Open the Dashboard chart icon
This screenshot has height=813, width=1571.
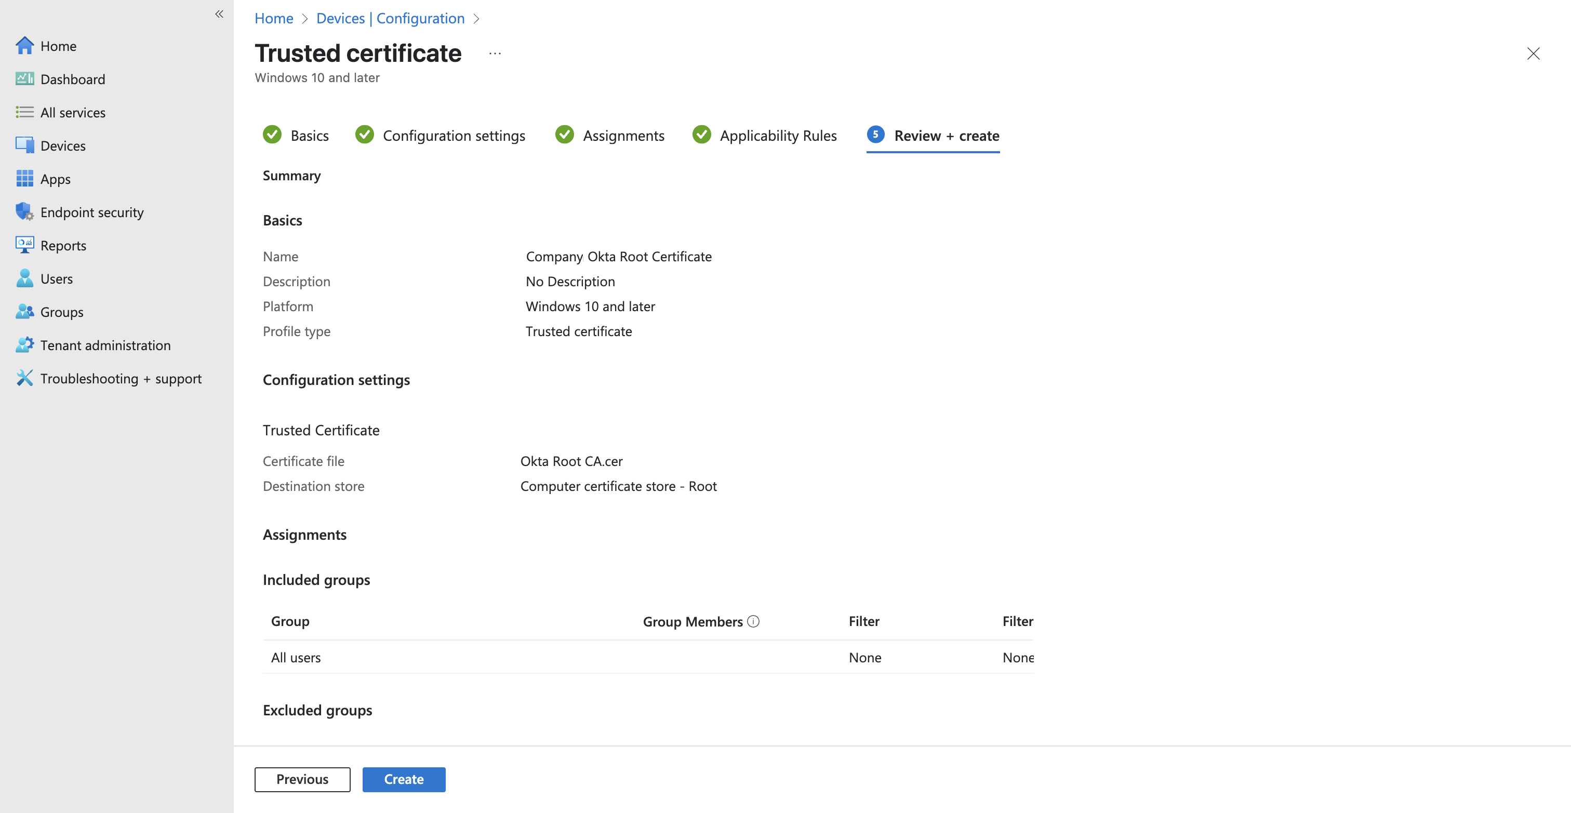coord(24,78)
